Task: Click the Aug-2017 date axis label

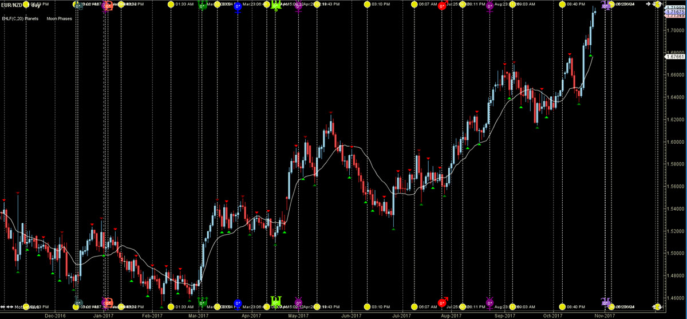Action: click(x=452, y=315)
